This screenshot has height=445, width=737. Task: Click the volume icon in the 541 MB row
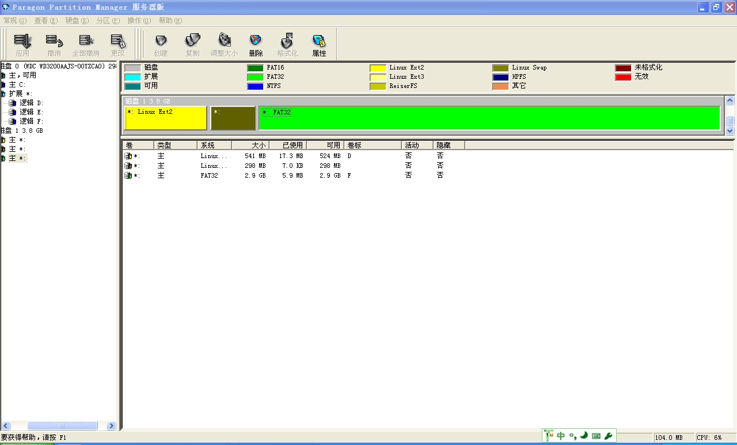[128, 156]
